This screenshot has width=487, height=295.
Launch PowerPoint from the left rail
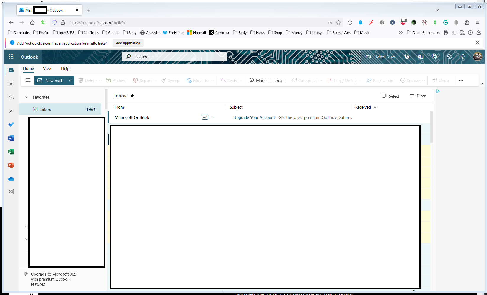tap(11, 165)
